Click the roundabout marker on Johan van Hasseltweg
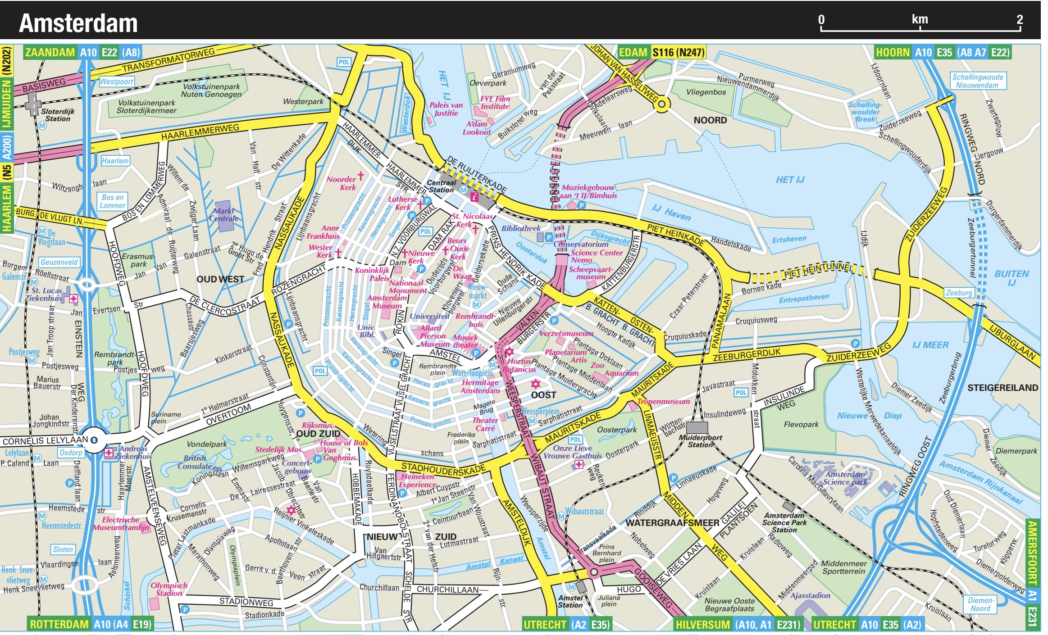Screen dimensions: 1048x635 [661, 104]
